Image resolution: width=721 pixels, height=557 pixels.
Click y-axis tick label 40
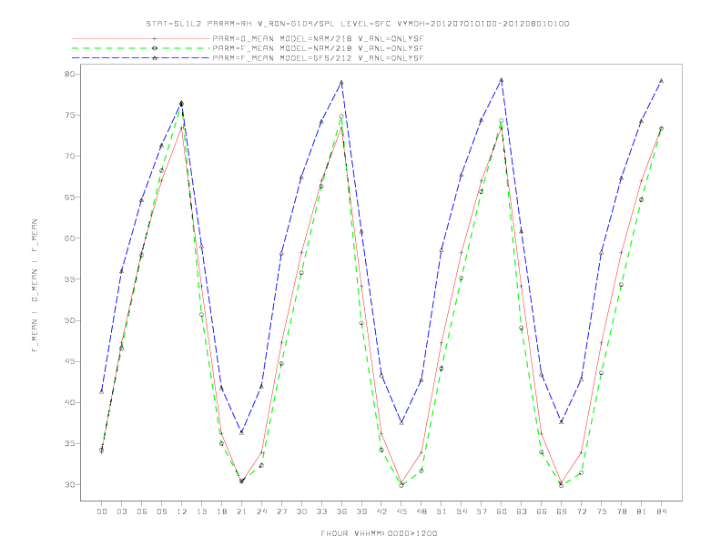coord(69,402)
